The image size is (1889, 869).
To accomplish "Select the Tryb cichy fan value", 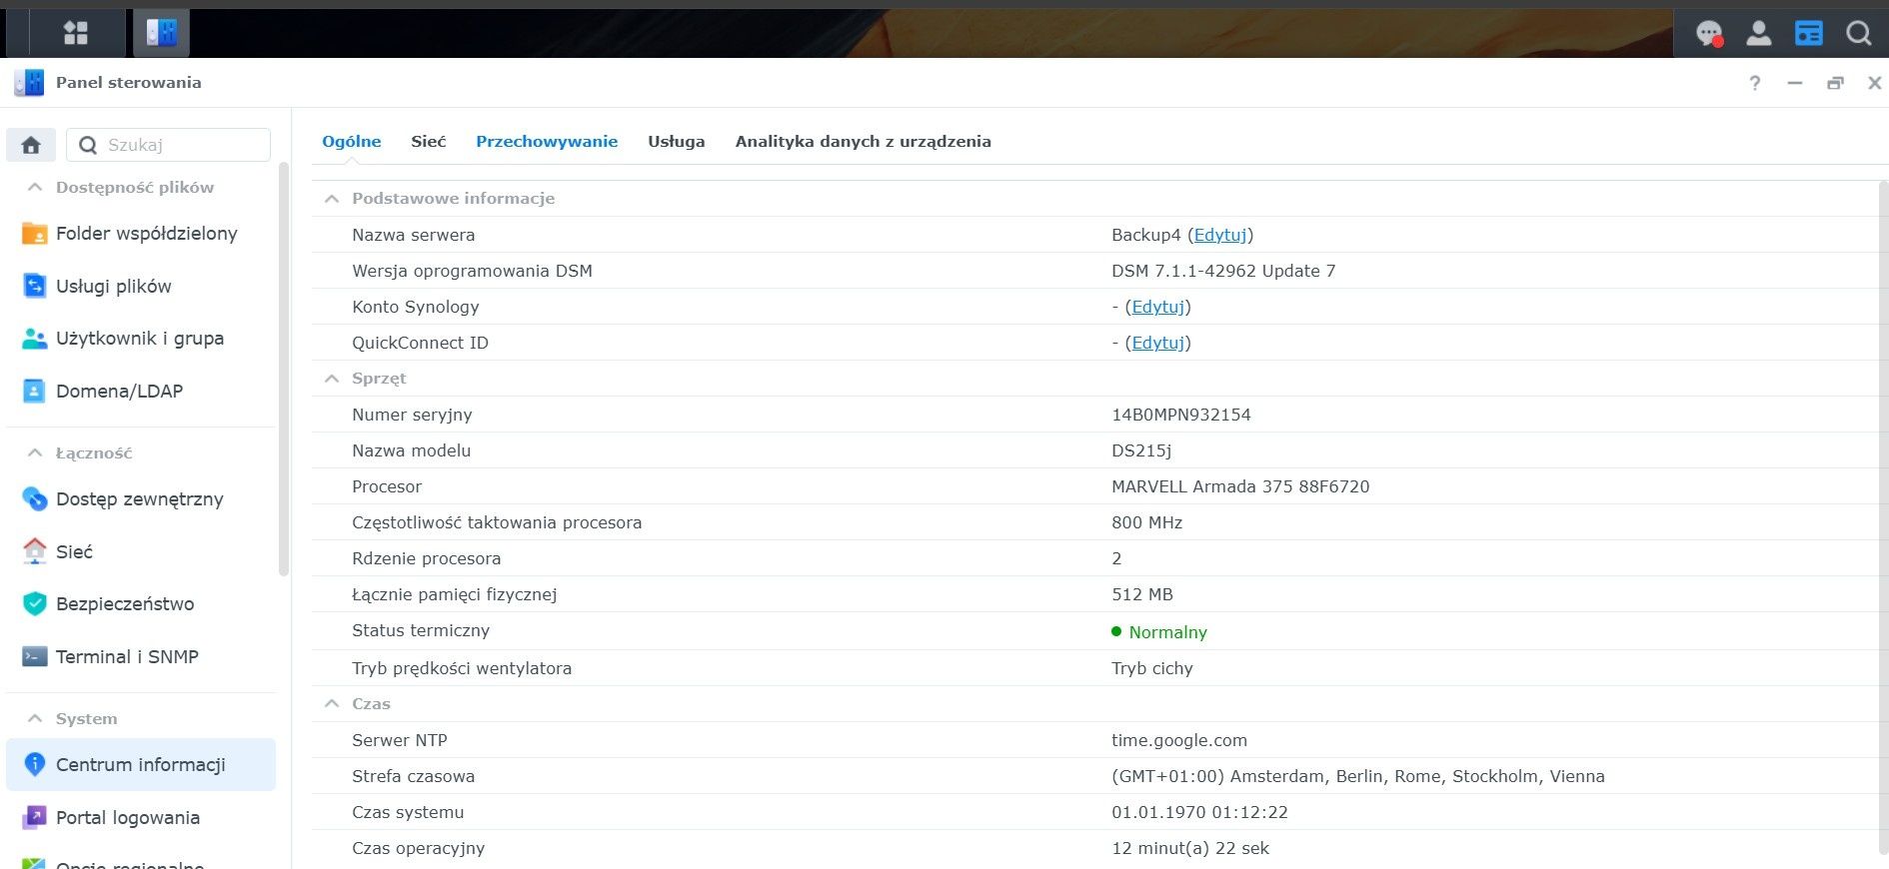I will coord(1152,668).
